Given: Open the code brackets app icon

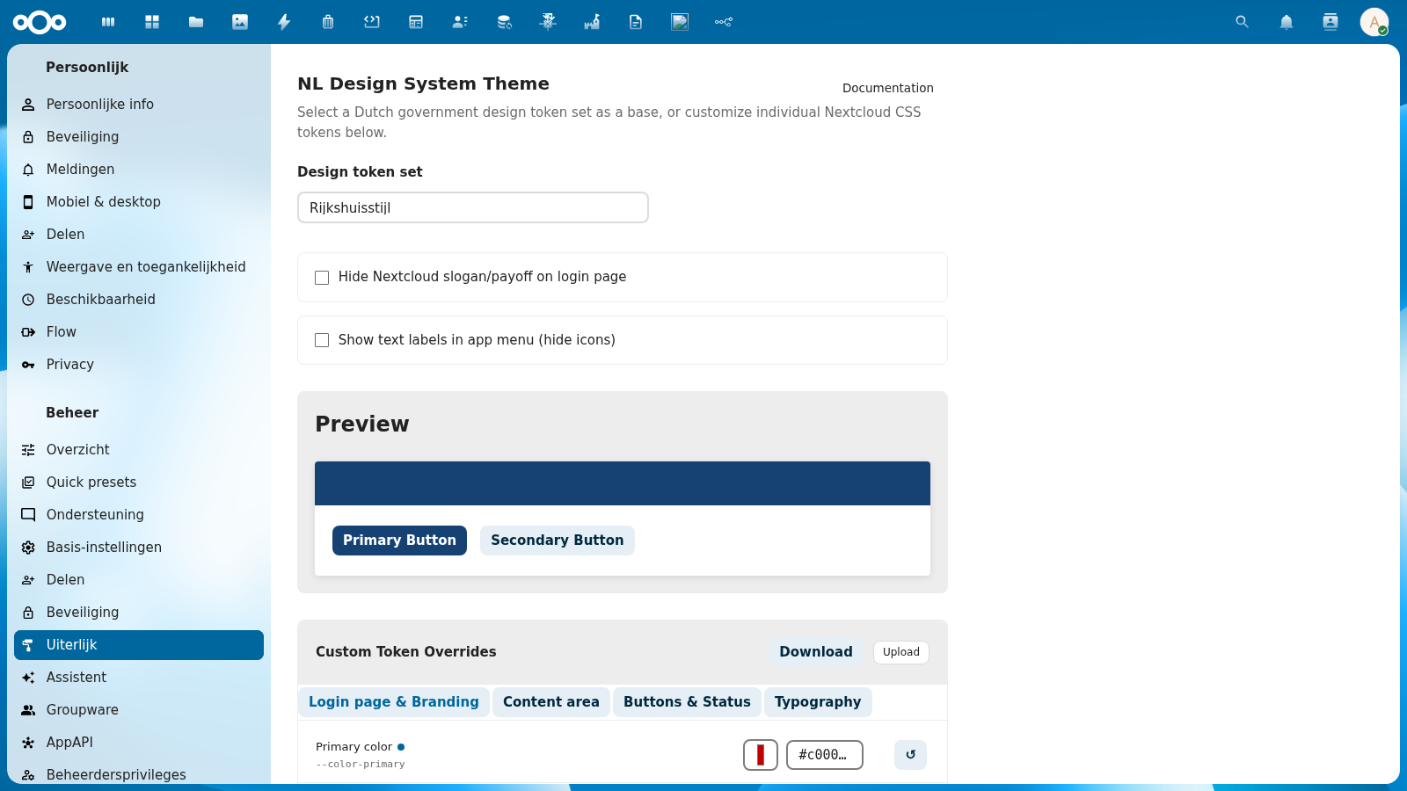Looking at the screenshot, I should coord(372,22).
